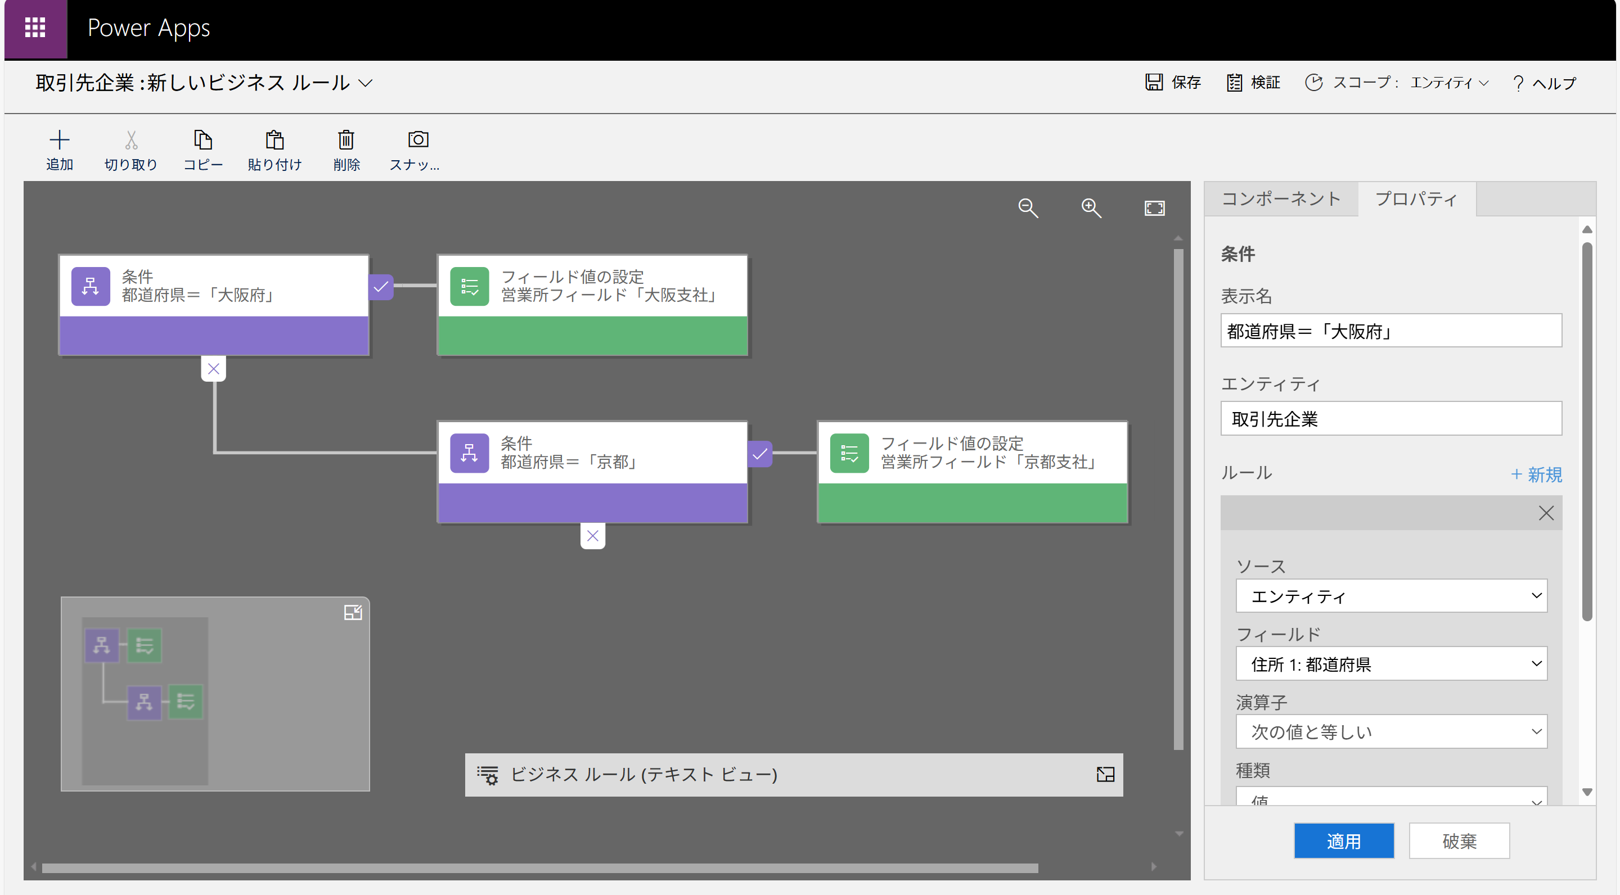Click the 適用 (Apply) button
1620x895 pixels.
click(1343, 840)
